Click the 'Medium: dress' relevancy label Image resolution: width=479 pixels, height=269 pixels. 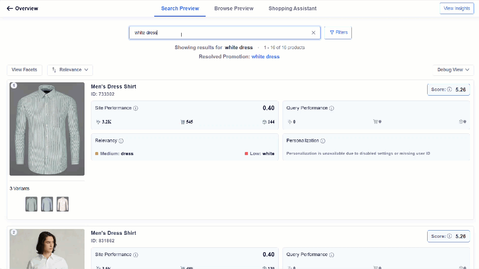click(x=114, y=154)
